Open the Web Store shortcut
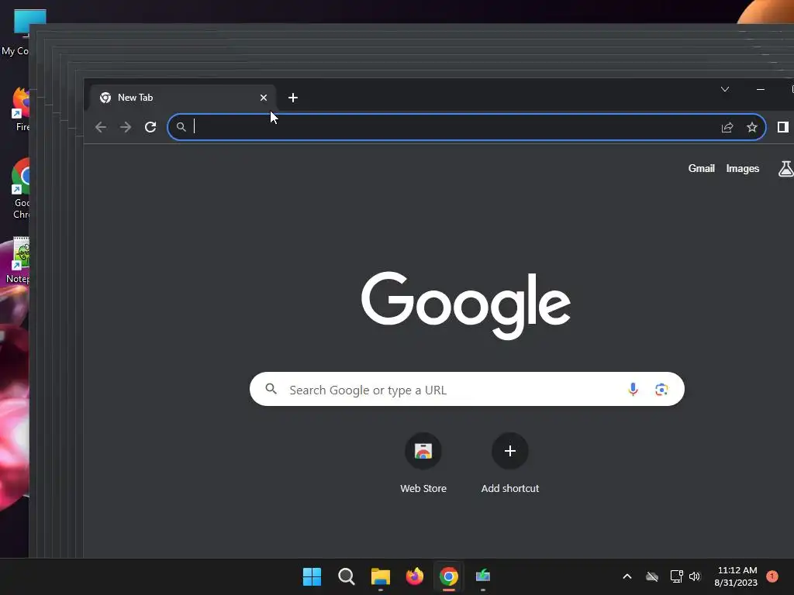The image size is (794, 595). (423, 463)
